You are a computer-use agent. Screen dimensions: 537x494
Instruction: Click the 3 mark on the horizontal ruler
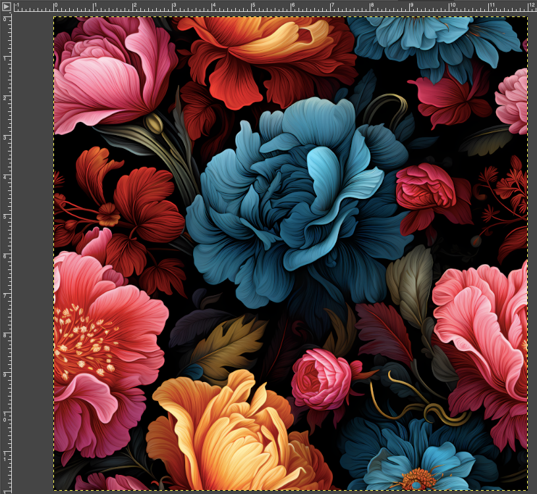tap(173, 7)
